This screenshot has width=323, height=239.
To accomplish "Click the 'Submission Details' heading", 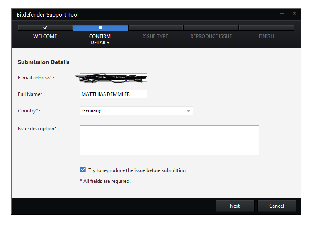I will click(x=44, y=62).
